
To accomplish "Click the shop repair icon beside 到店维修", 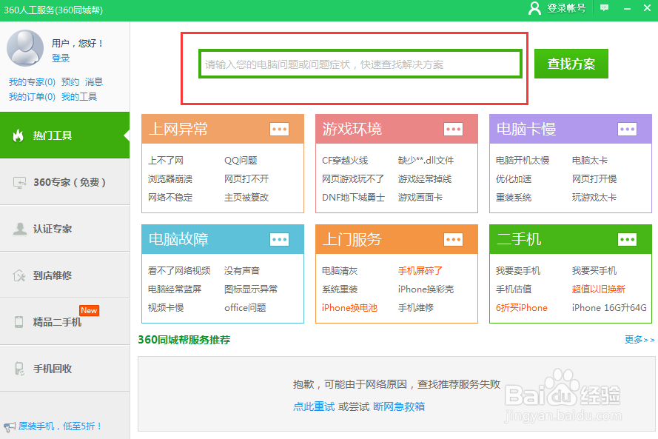I will tap(19, 275).
